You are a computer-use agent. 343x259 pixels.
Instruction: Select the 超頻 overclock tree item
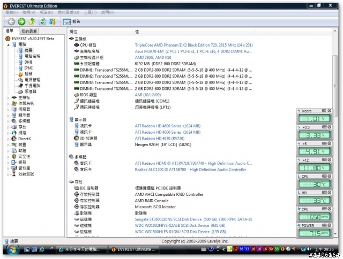pos(28,74)
